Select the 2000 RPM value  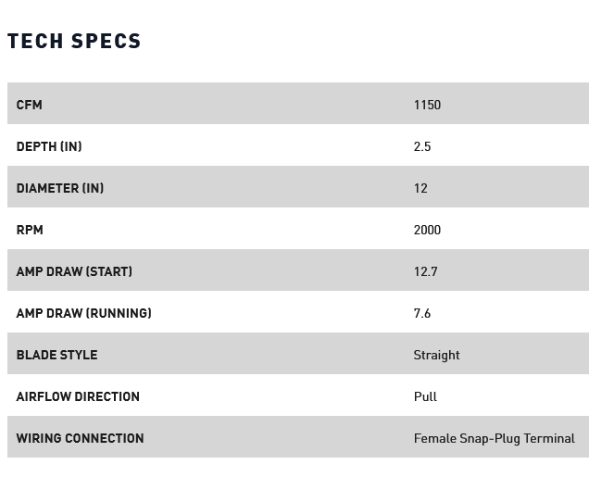coord(427,230)
